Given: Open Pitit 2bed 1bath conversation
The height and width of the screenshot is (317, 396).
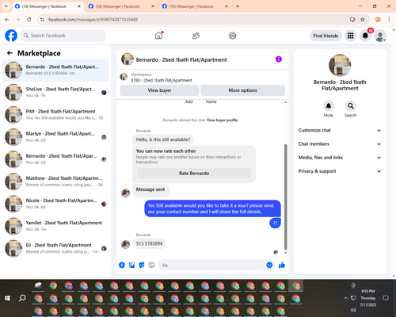Looking at the screenshot, I should (55, 115).
